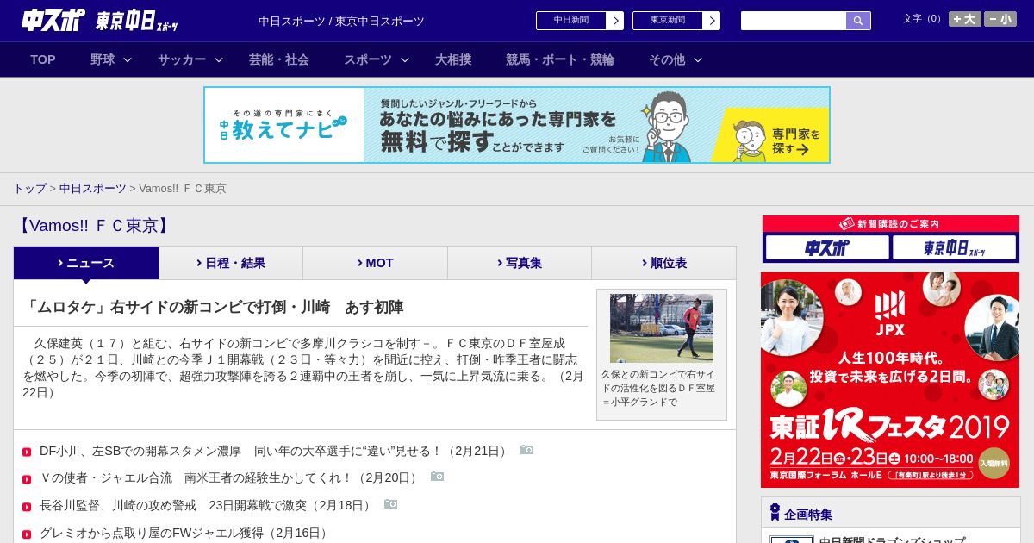The width and height of the screenshot is (1034, 543).
Task: Click the 中日新聞 header button
Action: click(x=571, y=21)
